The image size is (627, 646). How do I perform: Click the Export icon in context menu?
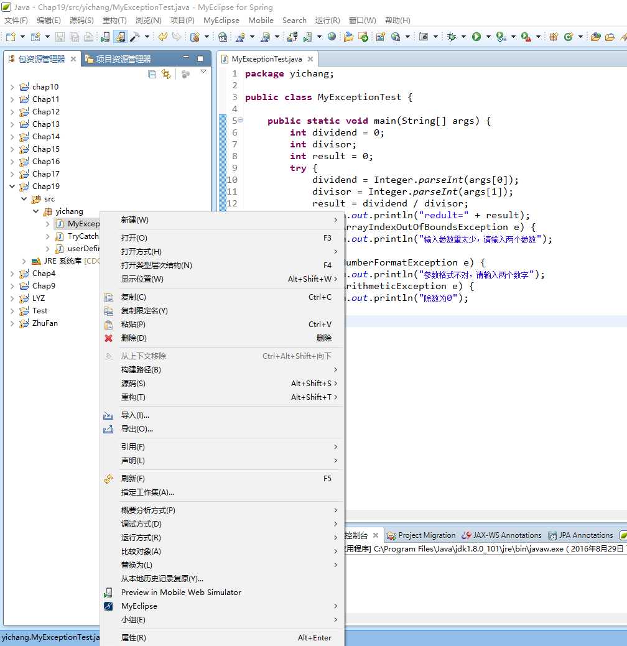point(108,429)
